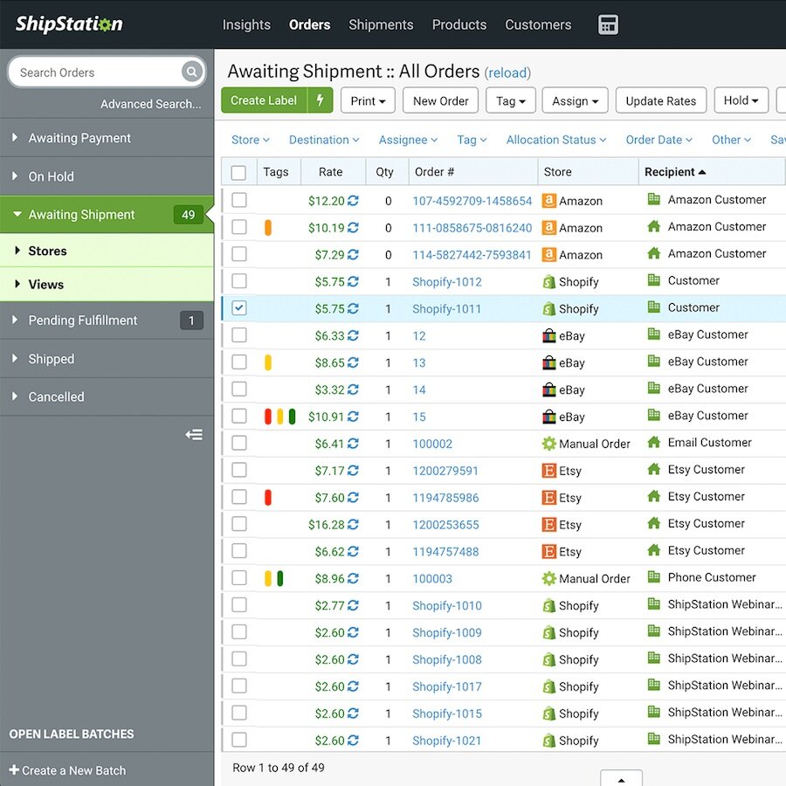Image resolution: width=786 pixels, height=786 pixels.
Task: Click the orange tag on order 111-0858675-0816240
Action: 268,228
